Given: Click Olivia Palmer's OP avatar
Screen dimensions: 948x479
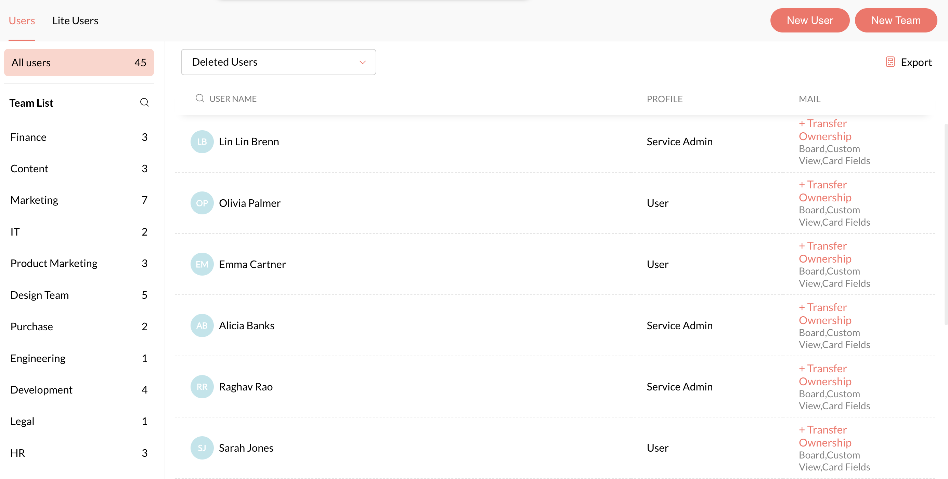Looking at the screenshot, I should point(202,203).
